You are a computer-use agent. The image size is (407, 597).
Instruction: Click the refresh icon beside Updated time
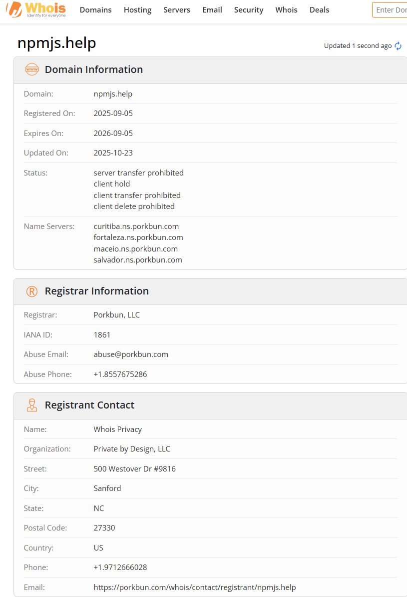click(398, 46)
